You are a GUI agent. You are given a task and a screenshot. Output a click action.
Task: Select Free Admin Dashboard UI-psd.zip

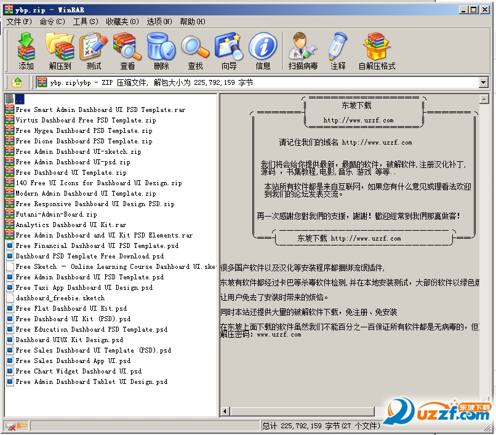(x=73, y=162)
